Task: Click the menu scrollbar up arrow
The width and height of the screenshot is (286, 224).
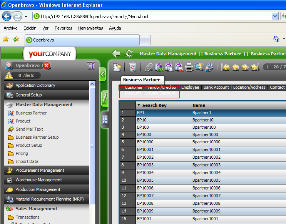Action: tap(92, 84)
